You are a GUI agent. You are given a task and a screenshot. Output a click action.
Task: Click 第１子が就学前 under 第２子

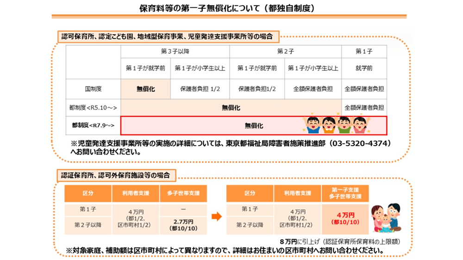click(x=257, y=68)
